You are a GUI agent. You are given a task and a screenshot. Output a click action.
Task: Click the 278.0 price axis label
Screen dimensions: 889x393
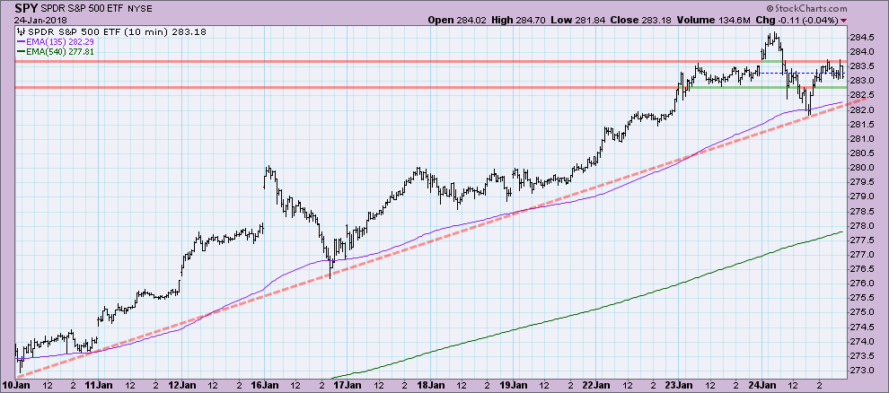tap(862, 225)
